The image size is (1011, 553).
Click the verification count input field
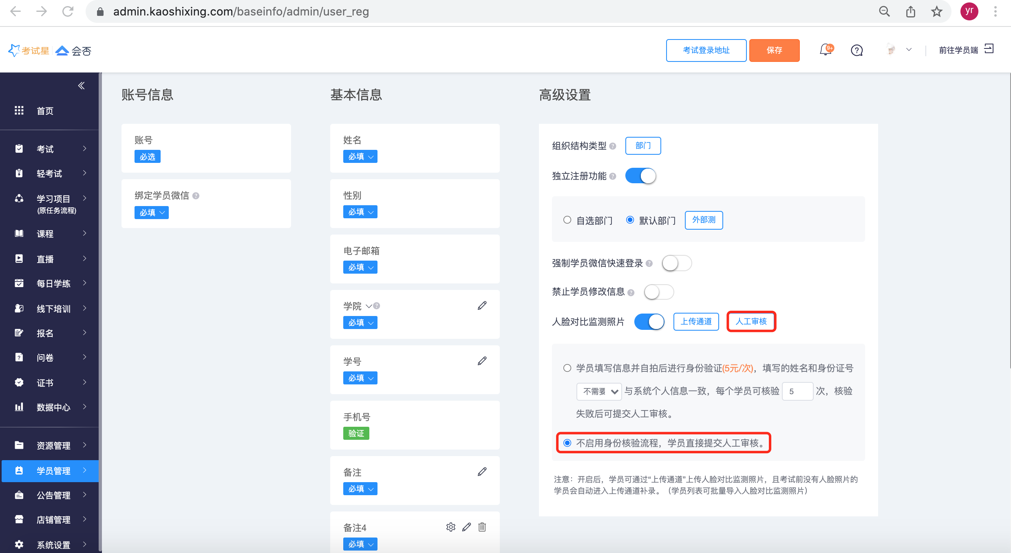click(797, 391)
